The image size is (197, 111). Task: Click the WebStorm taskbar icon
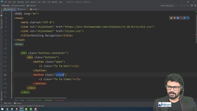(x=21, y=109)
